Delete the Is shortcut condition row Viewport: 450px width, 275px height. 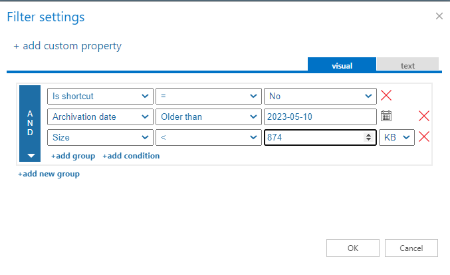386,96
